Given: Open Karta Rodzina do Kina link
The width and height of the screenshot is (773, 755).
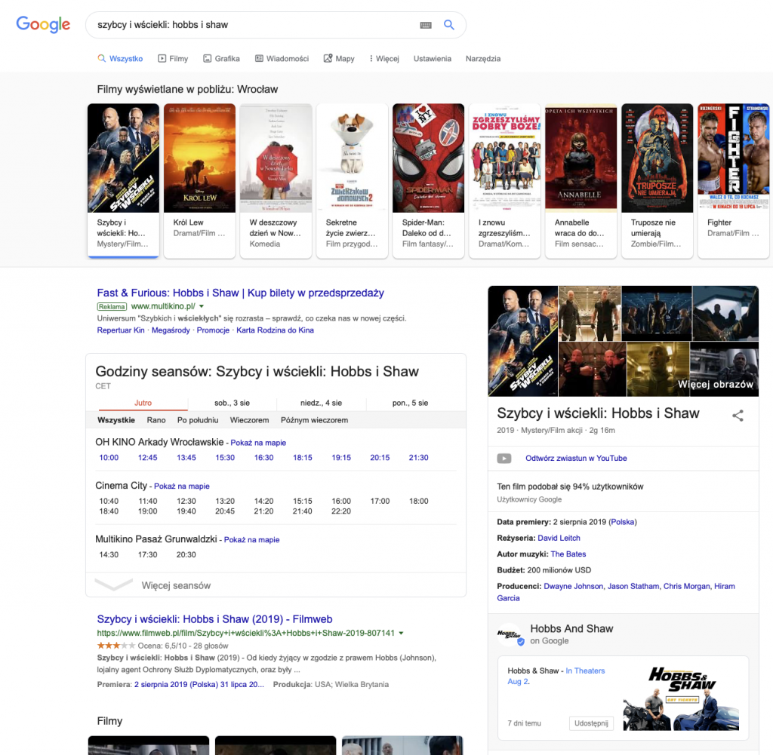Looking at the screenshot, I should point(275,330).
